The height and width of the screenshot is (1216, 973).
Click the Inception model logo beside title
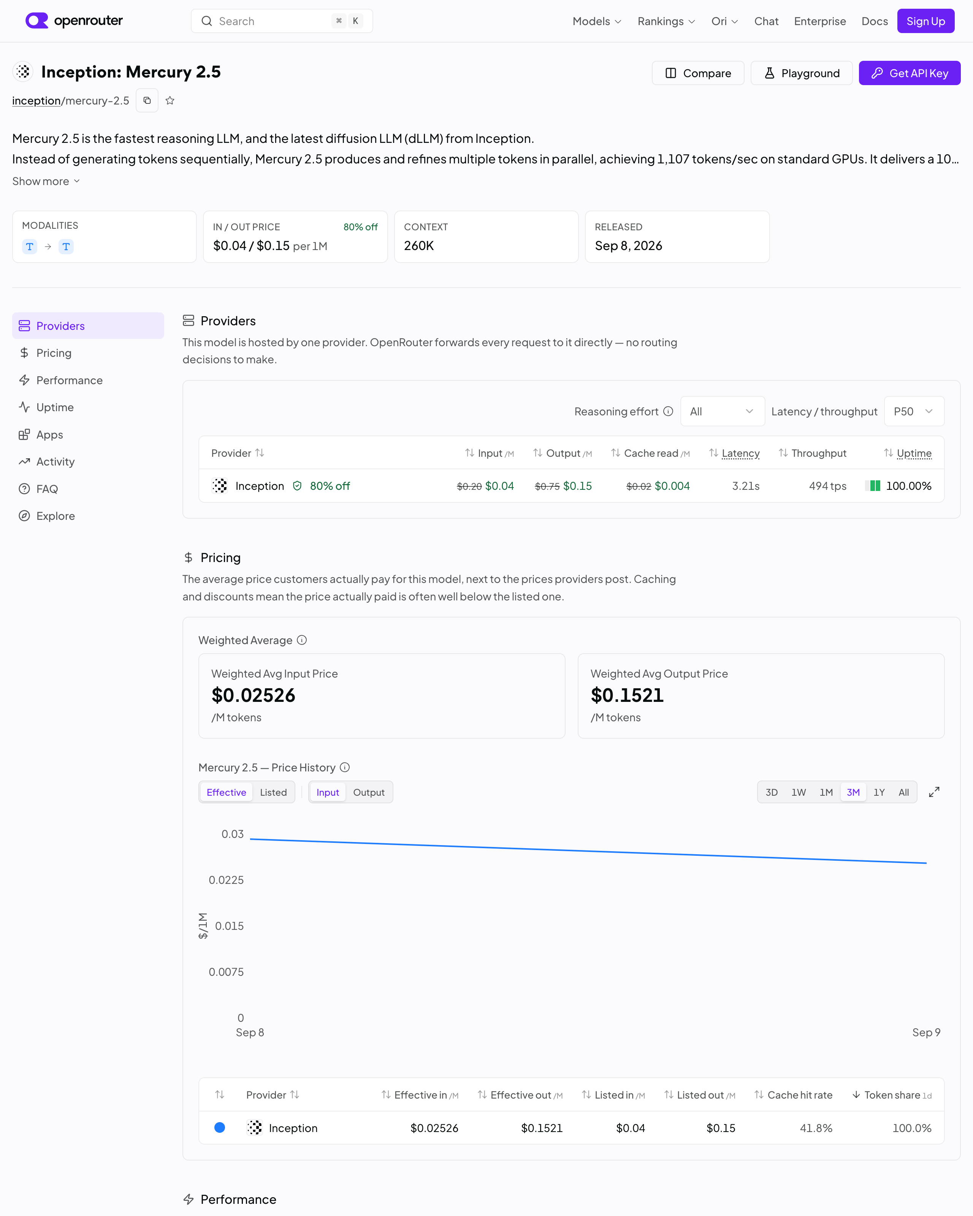click(23, 71)
